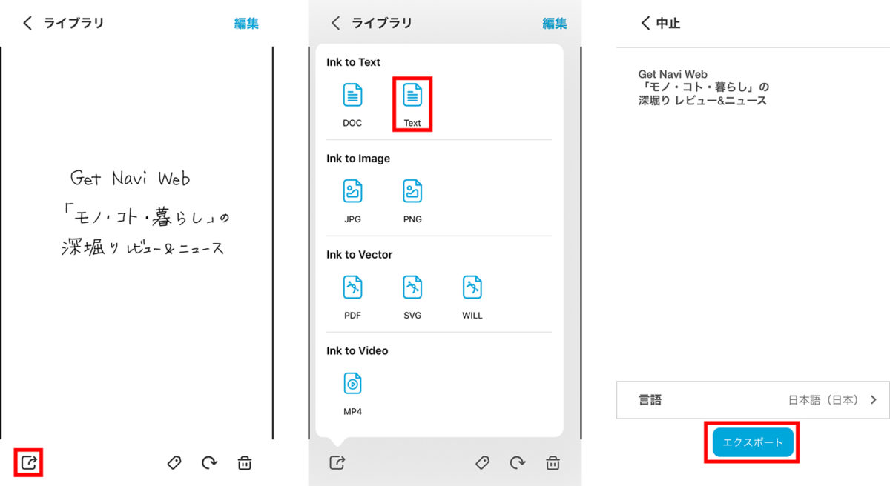The height and width of the screenshot is (486, 890).
Task: Tap 中止 back button
Action: click(660, 23)
